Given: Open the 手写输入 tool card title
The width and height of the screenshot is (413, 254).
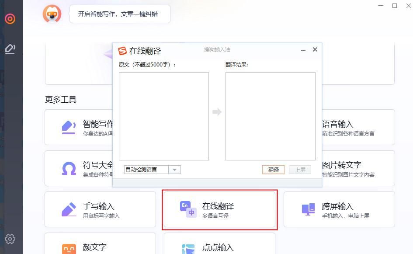Looking at the screenshot, I should point(98,206).
